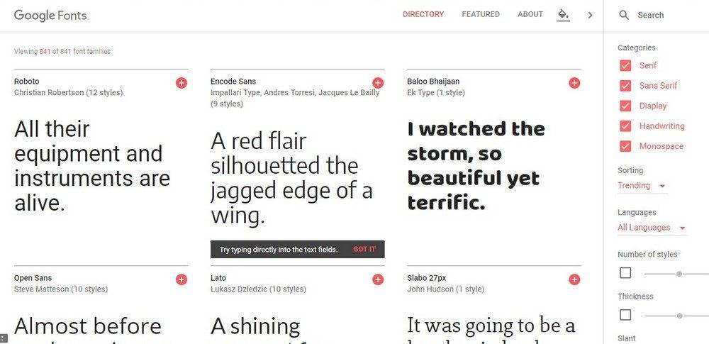Add Baloo Bhaijaan font with plus icon

coord(574,83)
